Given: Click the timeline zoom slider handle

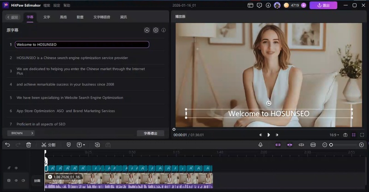Looking at the screenshot, I should (x=331, y=145).
